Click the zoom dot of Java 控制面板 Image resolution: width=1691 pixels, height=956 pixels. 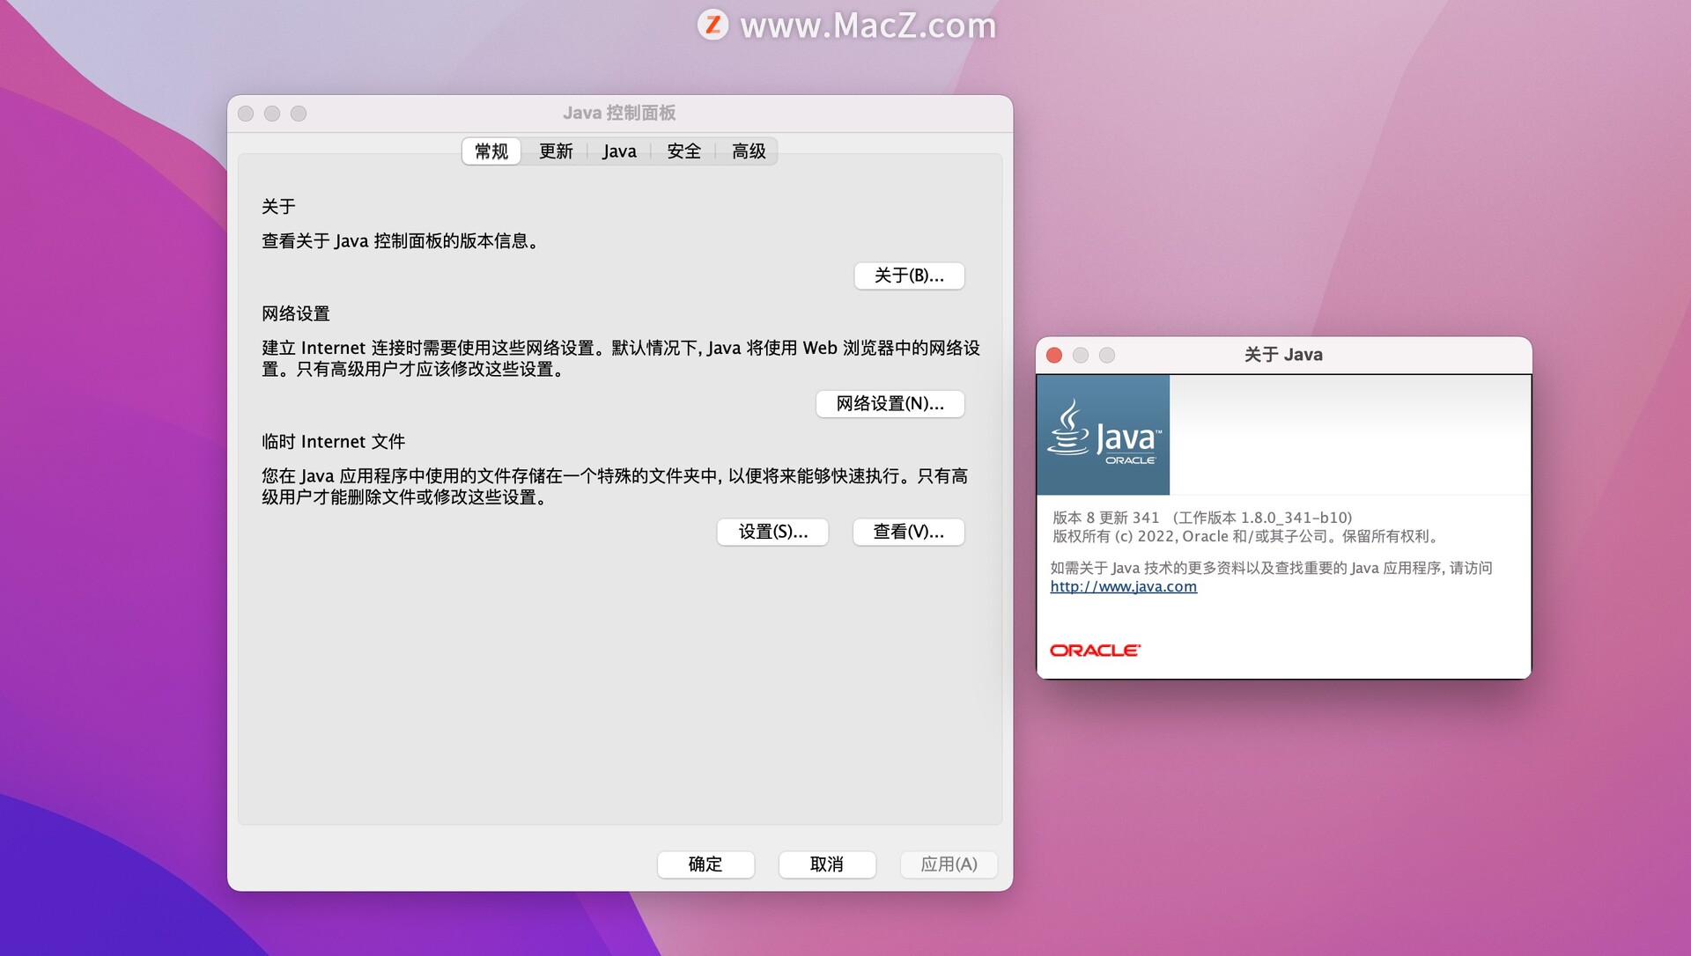pyautogui.click(x=299, y=114)
